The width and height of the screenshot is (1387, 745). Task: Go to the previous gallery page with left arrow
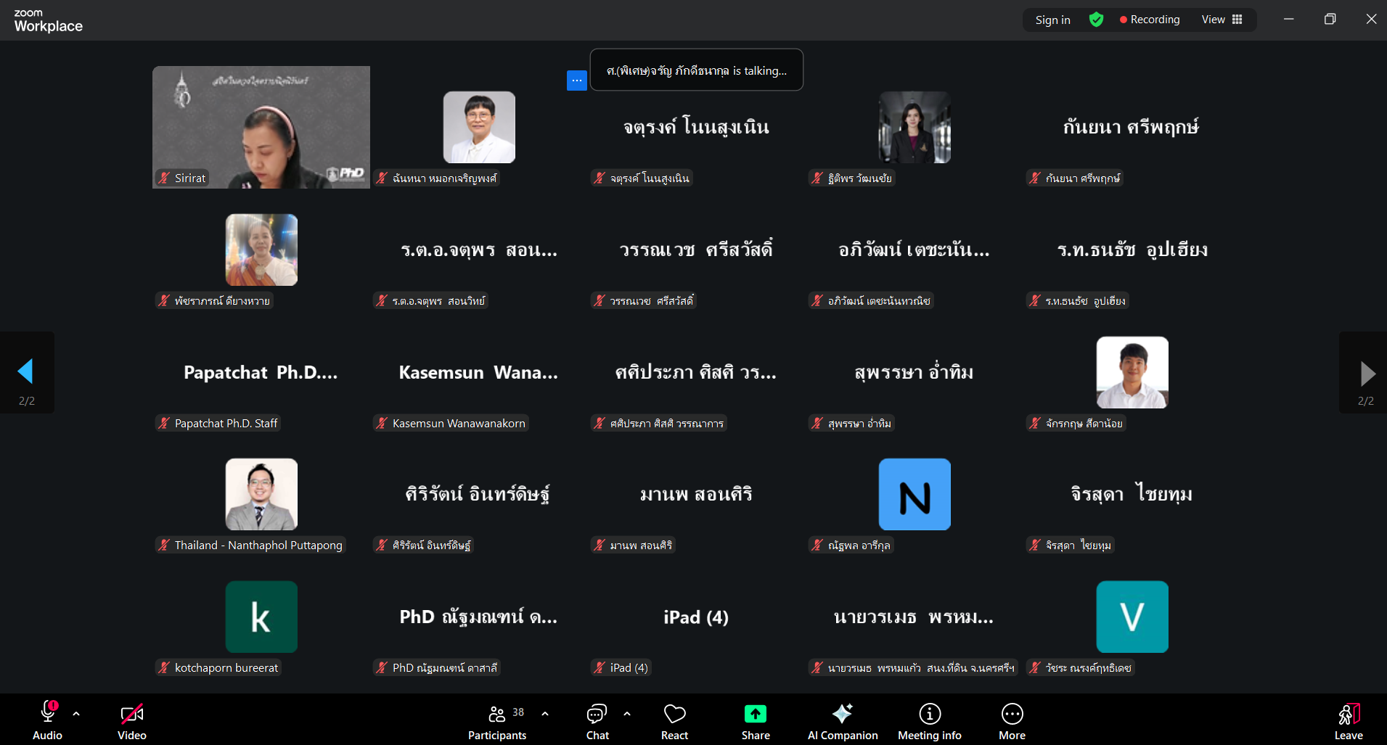[x=26, y=371]
